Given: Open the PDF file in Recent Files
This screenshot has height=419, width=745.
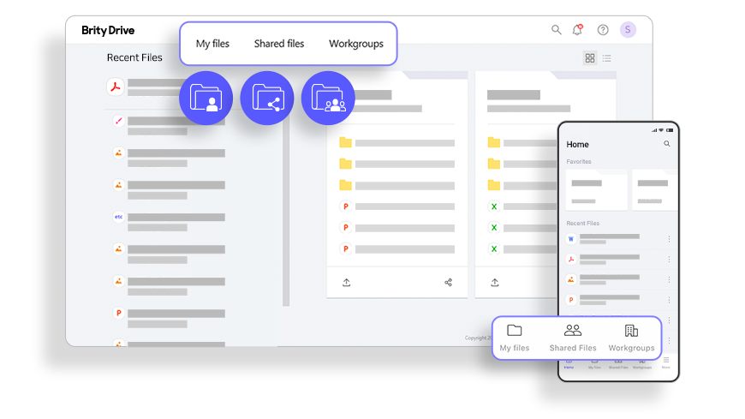Looking at the screenshot, I should point(115,87).
